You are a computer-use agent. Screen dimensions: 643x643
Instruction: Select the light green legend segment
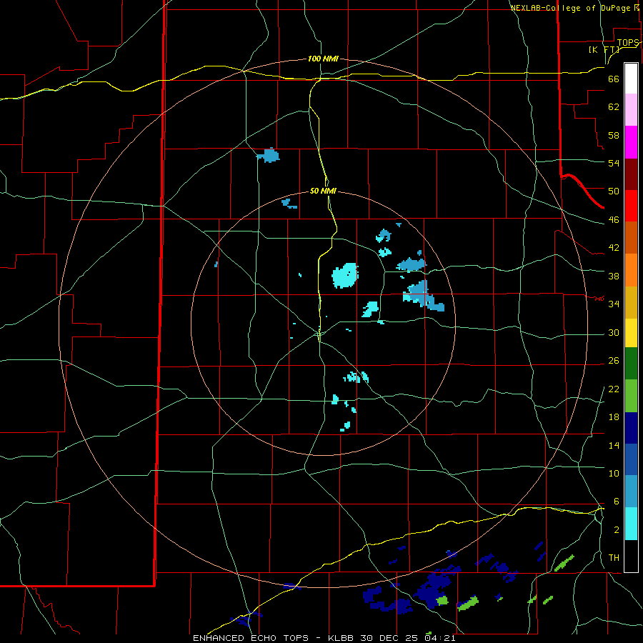coord(631,396)
